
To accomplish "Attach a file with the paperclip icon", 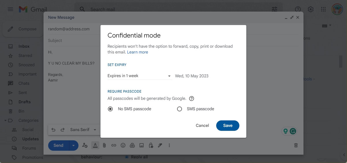I will click(104, 145).
